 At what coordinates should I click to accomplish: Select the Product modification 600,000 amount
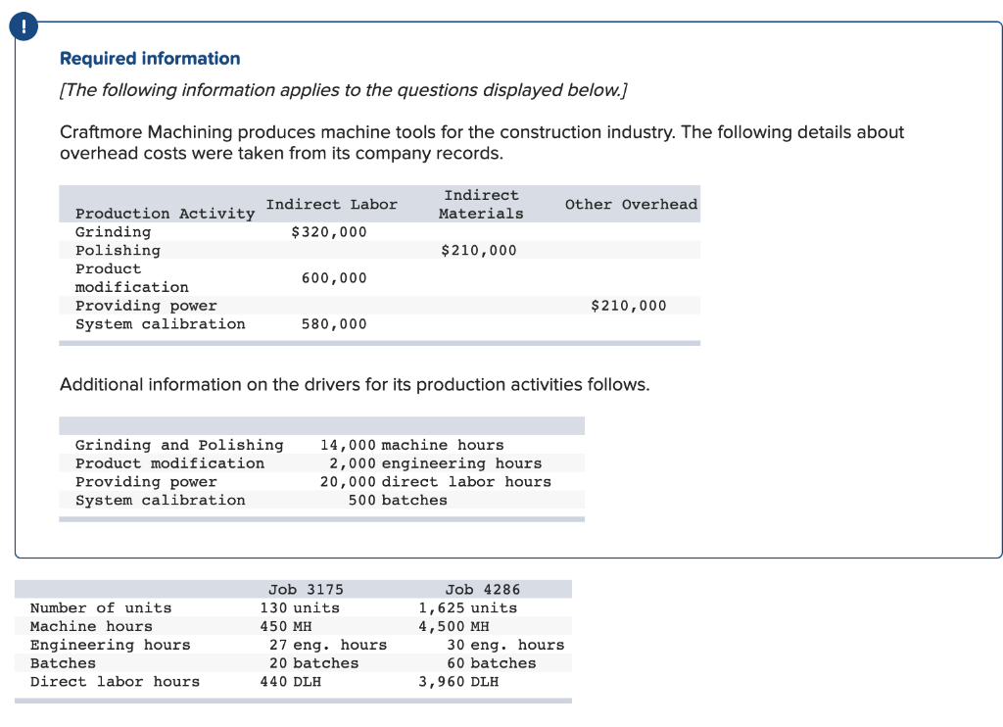[x=334, y=277]
